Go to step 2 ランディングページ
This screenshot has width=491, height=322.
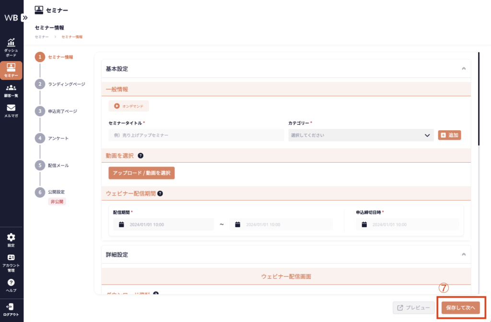[x=66, y=84]
